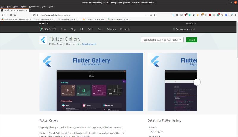
Task: Open the Firefox downloads arrow icon
Action: [173, 15]
